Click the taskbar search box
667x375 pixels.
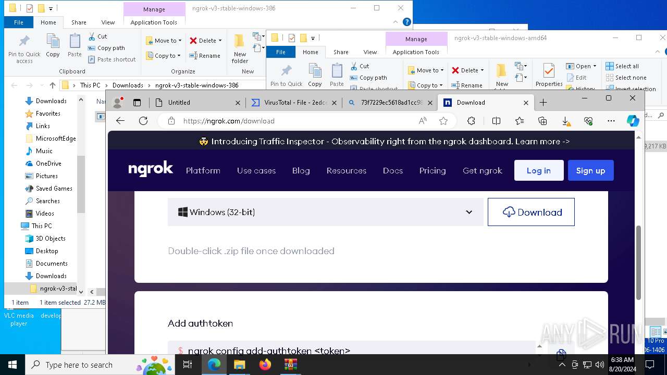[x=101, y=365]
